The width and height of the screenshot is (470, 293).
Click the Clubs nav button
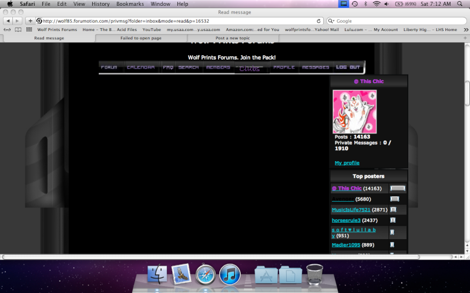coord(249,69)
